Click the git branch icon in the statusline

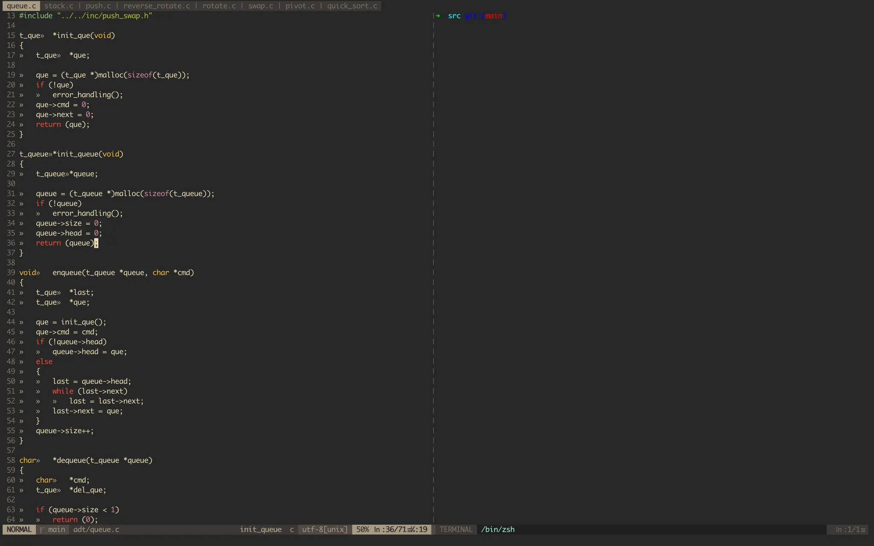coord(42,529)
